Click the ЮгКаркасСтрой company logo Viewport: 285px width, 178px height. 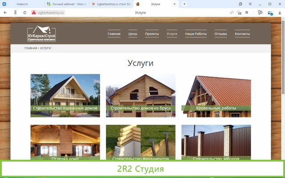tap(41, 34)
